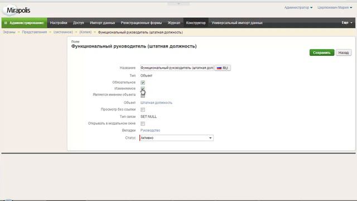Image resolution: width=357 pixels, height=201 pixels.
Task: Toggle the Обязательное checkbox
Action: (x=143, y=83)
